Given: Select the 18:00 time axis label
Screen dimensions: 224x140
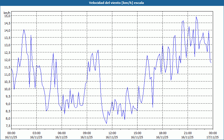Looking at the screenshot, I should coord(162,133).
